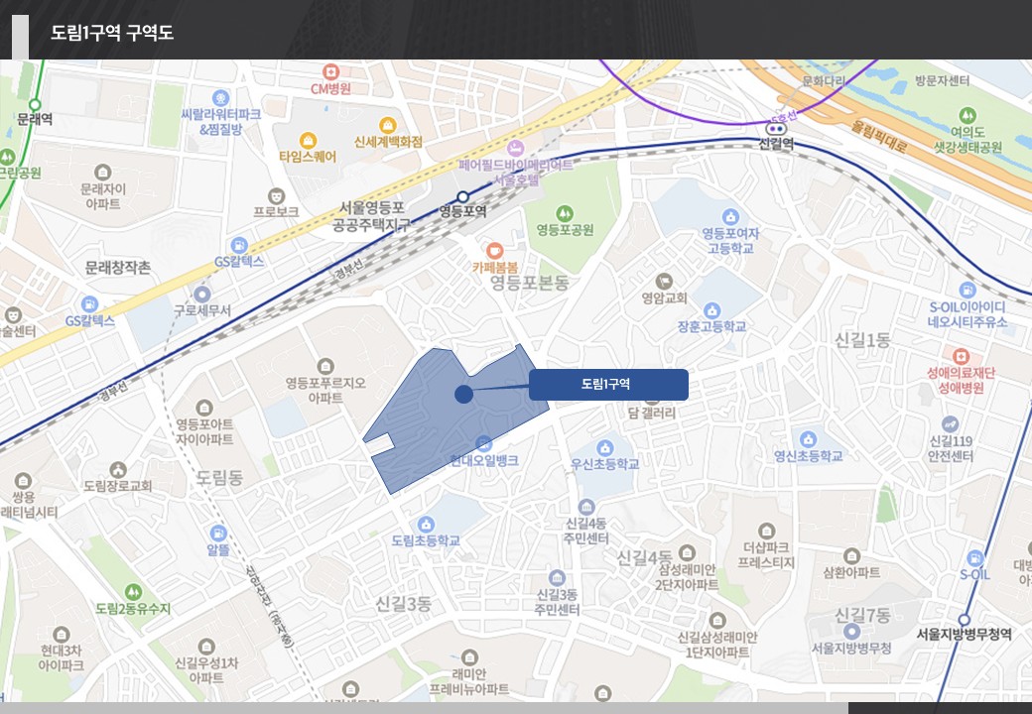Viewport: 1032px width, 714px height.
Task: Click the 우신초등학교 school icon
Action: [x=604, y=448]
